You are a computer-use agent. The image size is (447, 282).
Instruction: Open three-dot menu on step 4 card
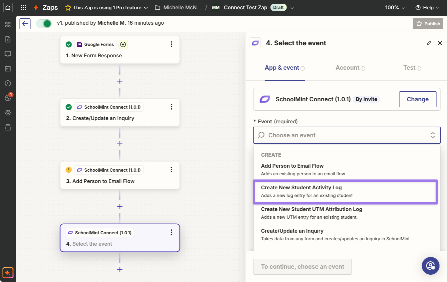point(171,232)
